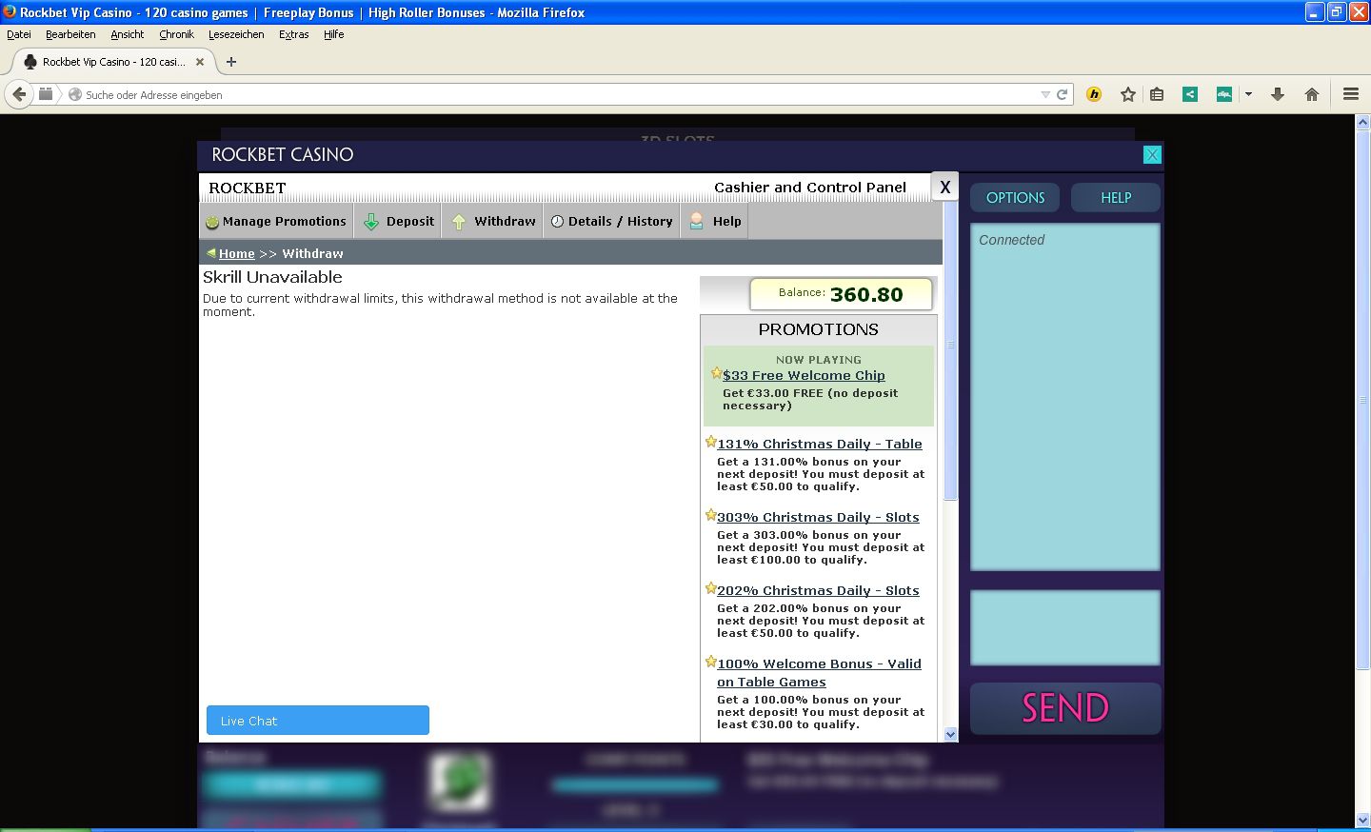The width and height of the screenshot is (1371, 832).
Task: Follow the Home breadcrumb link
Action: (237, 254)
